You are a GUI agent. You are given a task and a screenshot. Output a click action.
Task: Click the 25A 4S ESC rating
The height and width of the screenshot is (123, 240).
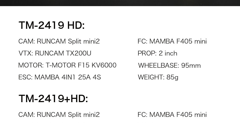(x=89, y=77)
